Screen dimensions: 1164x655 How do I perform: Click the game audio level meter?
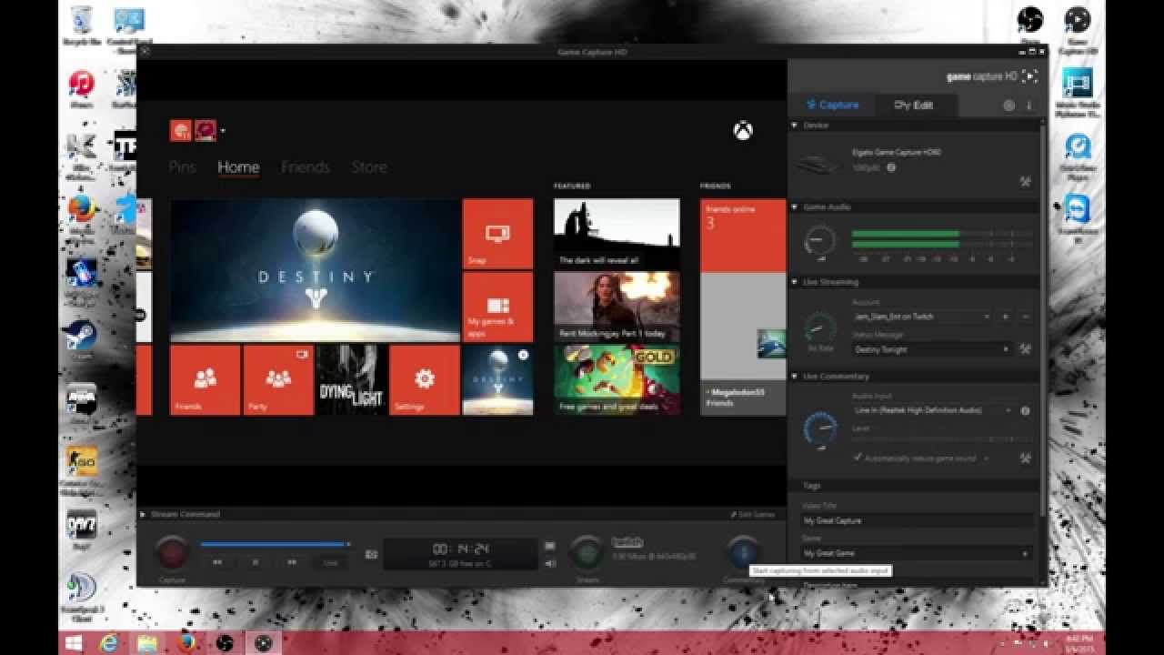[x=941, y=238]
